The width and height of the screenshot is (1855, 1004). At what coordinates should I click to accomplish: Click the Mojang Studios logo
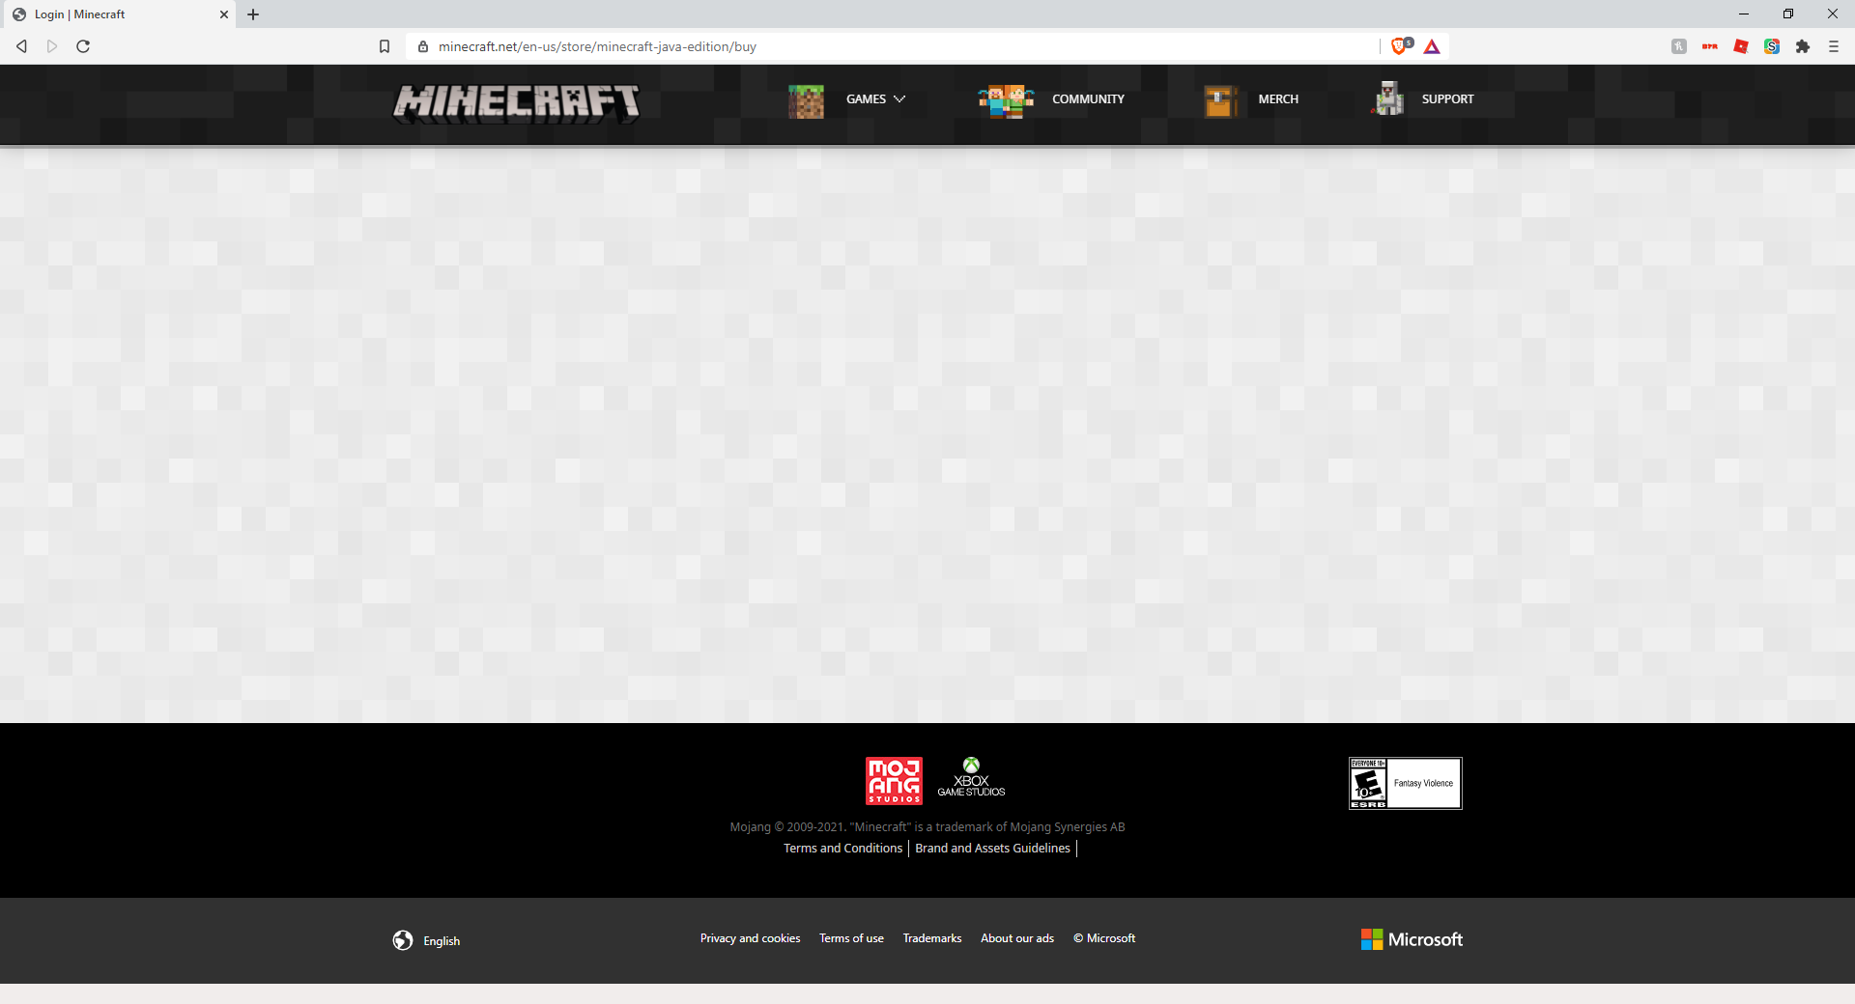pos(894,781)
